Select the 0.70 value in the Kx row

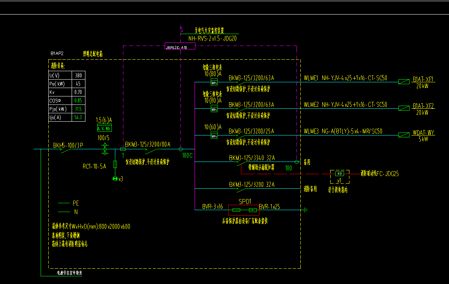78,92
